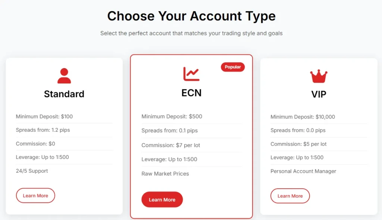Click the Spreads from 1.2 pips text
This screenshot has width=382, height=220.
[43, 130]
